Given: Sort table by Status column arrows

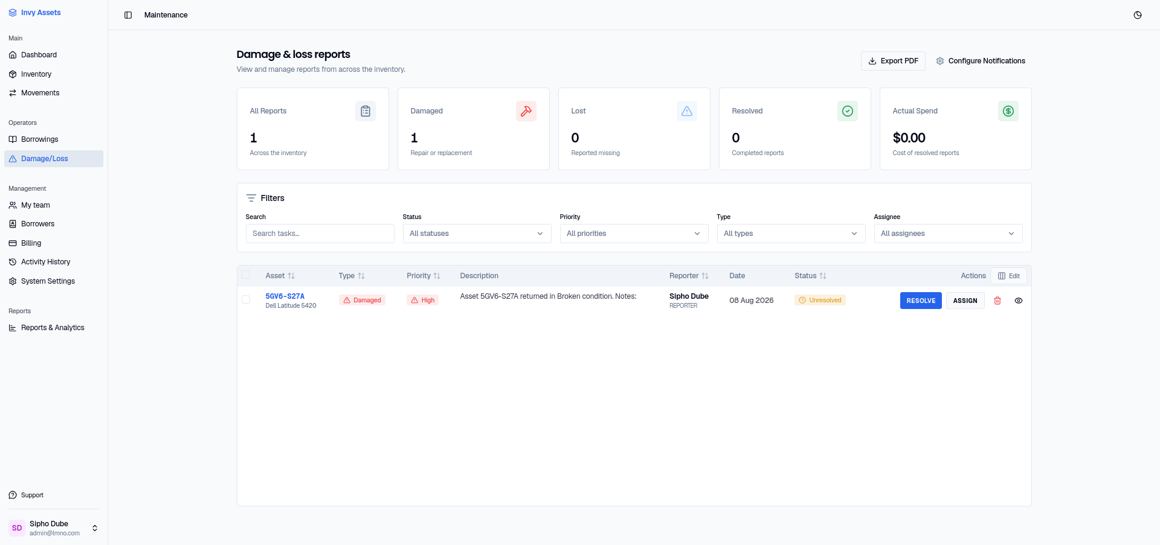Looking at the screenshot, I should pyautogui.click(x=823, y=276).
